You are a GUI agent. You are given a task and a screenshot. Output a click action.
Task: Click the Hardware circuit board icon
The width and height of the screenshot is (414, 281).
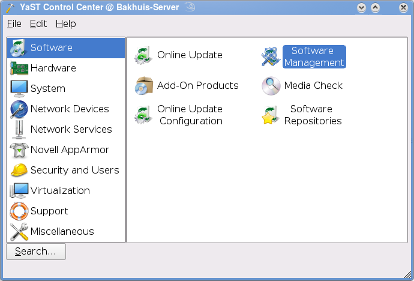19,68
